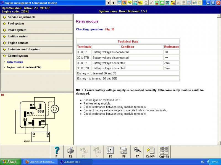Expand the Service adjustments section
Screen dimensions: 221x165
click(37, 17)
